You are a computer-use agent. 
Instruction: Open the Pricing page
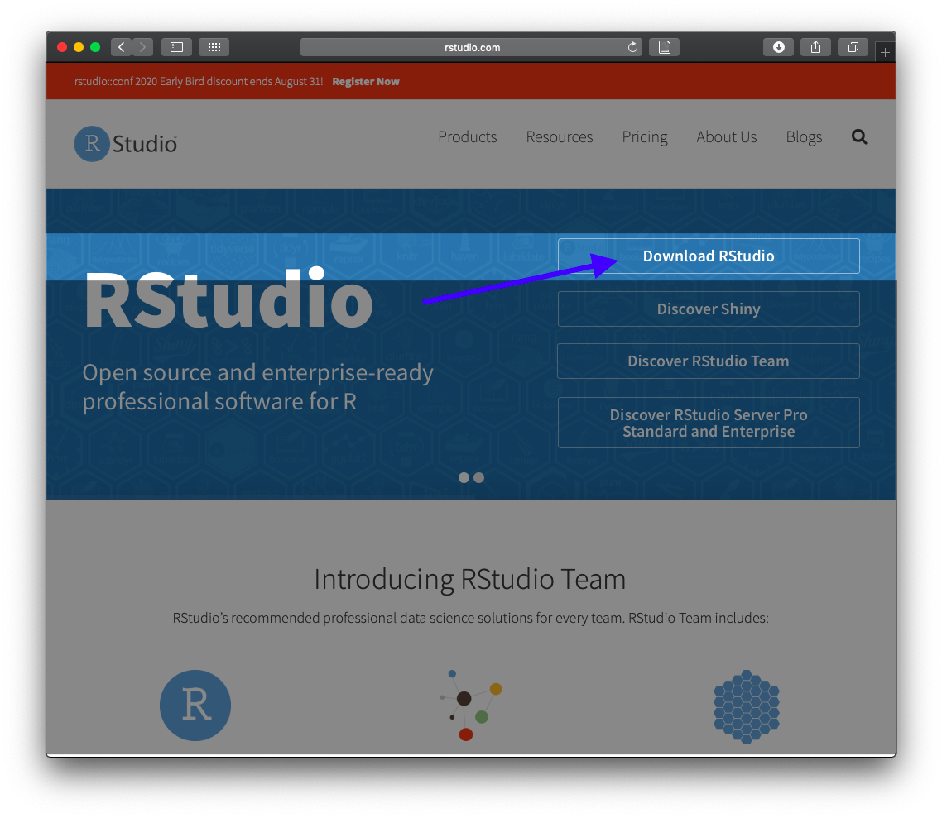tap(645, 137)
